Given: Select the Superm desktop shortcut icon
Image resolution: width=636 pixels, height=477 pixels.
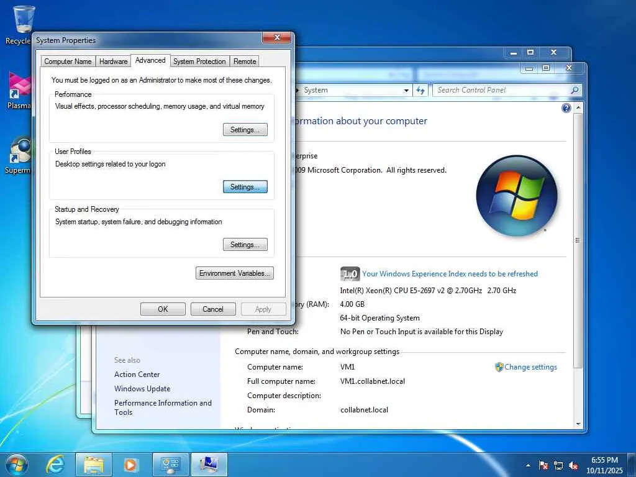Looking at the screenshot, I should click(x=19, y=155).
